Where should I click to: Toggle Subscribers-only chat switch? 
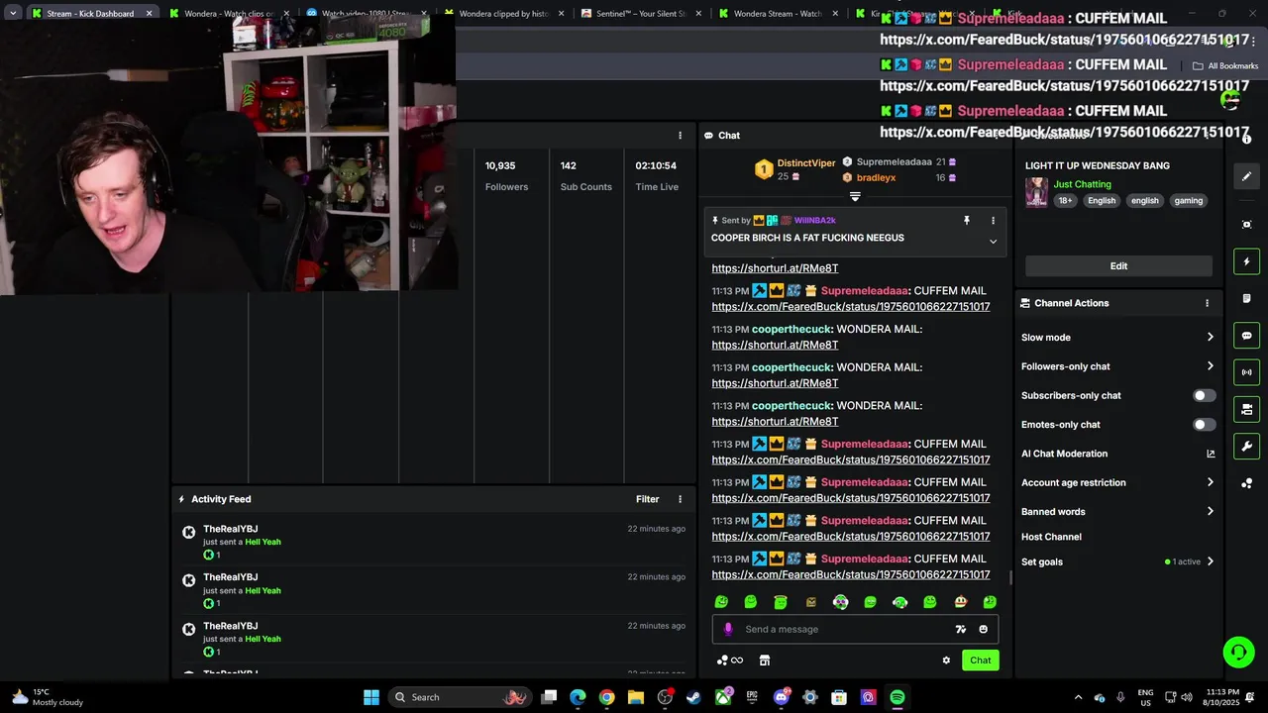tap(1204, 395)
